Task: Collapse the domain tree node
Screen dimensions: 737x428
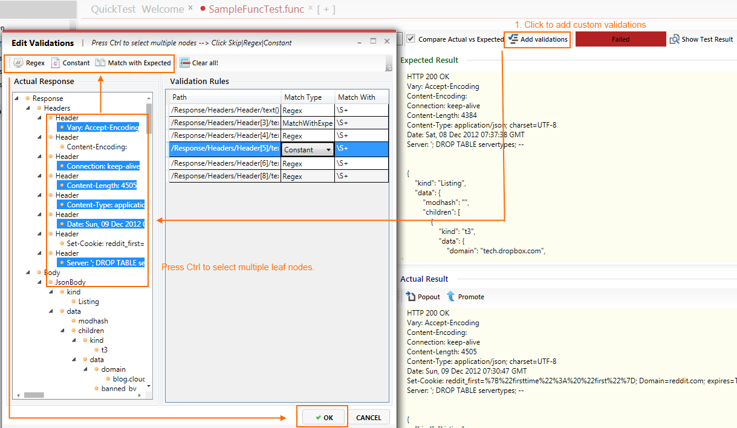Action: [x=86, y=369]
